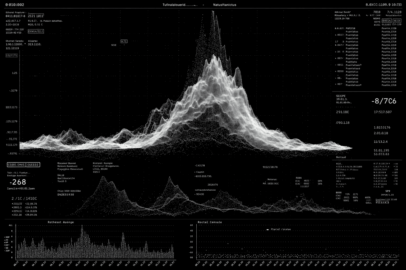Screen dimensions: 406x270
Task: Click the Poduin eotathce text
Action: coord(53,21)
